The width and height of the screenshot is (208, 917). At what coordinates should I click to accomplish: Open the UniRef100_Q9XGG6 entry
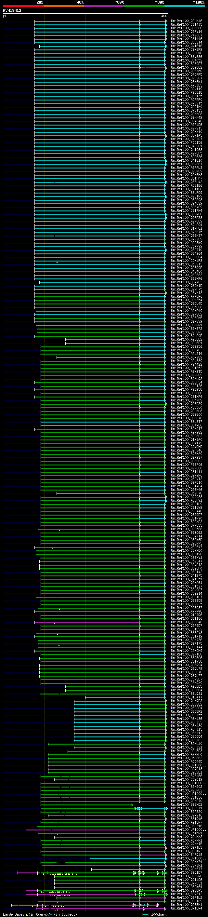(x=187, y=28)
